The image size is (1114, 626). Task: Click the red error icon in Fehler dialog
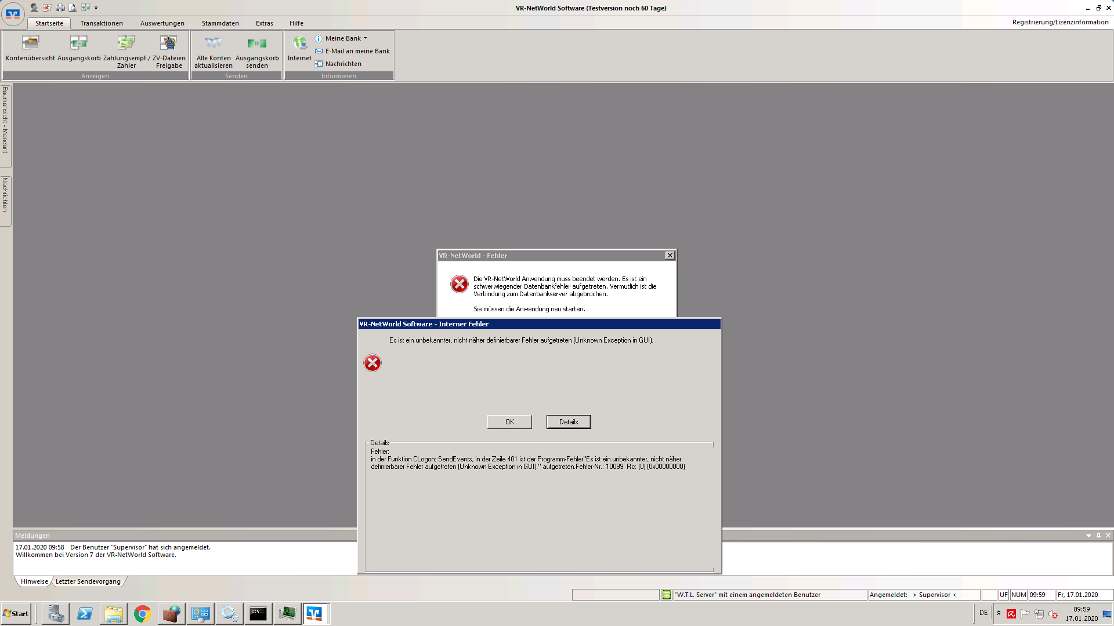pos(460,284)
